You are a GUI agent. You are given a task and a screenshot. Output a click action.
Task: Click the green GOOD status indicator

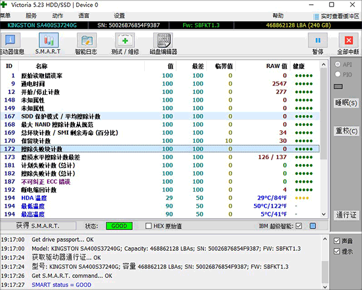pos(119,226)
